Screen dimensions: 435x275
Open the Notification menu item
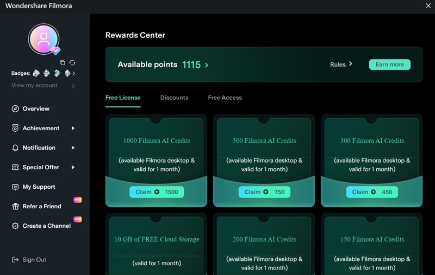click(39, 148)
